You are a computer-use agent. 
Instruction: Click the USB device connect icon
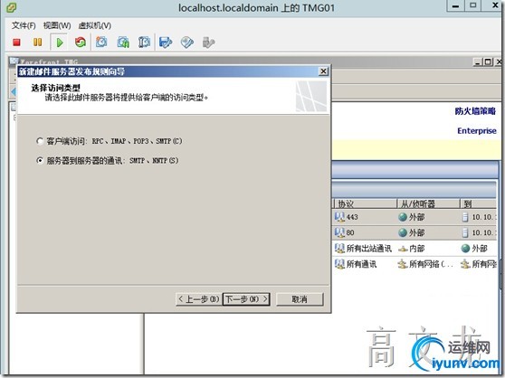[x=208, y=43]
